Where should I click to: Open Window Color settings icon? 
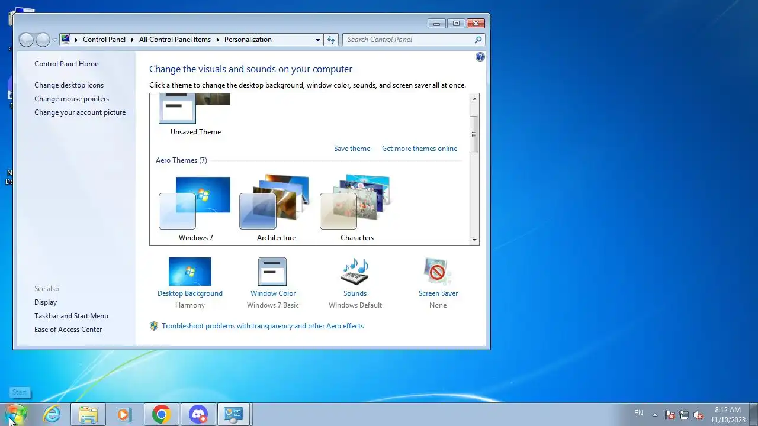pos(272,272)
